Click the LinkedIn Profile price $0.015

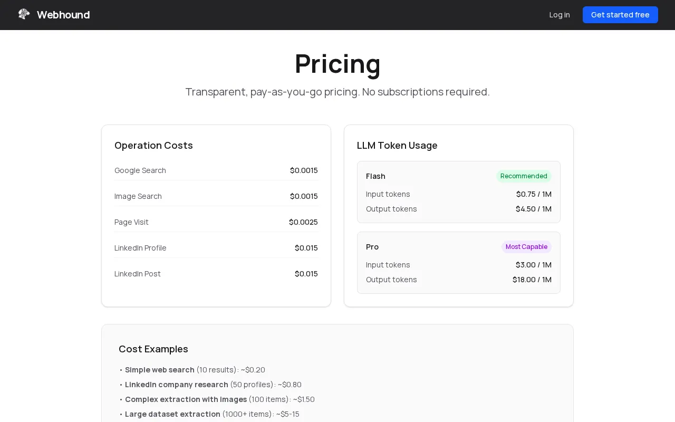306,248
